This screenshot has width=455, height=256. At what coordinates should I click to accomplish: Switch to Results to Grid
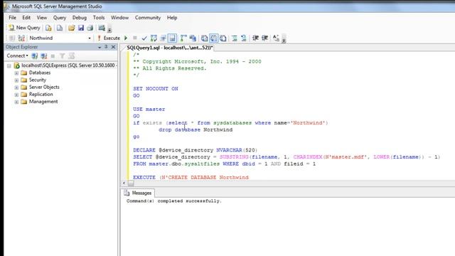pyautogui.click(x=213, y=38)
